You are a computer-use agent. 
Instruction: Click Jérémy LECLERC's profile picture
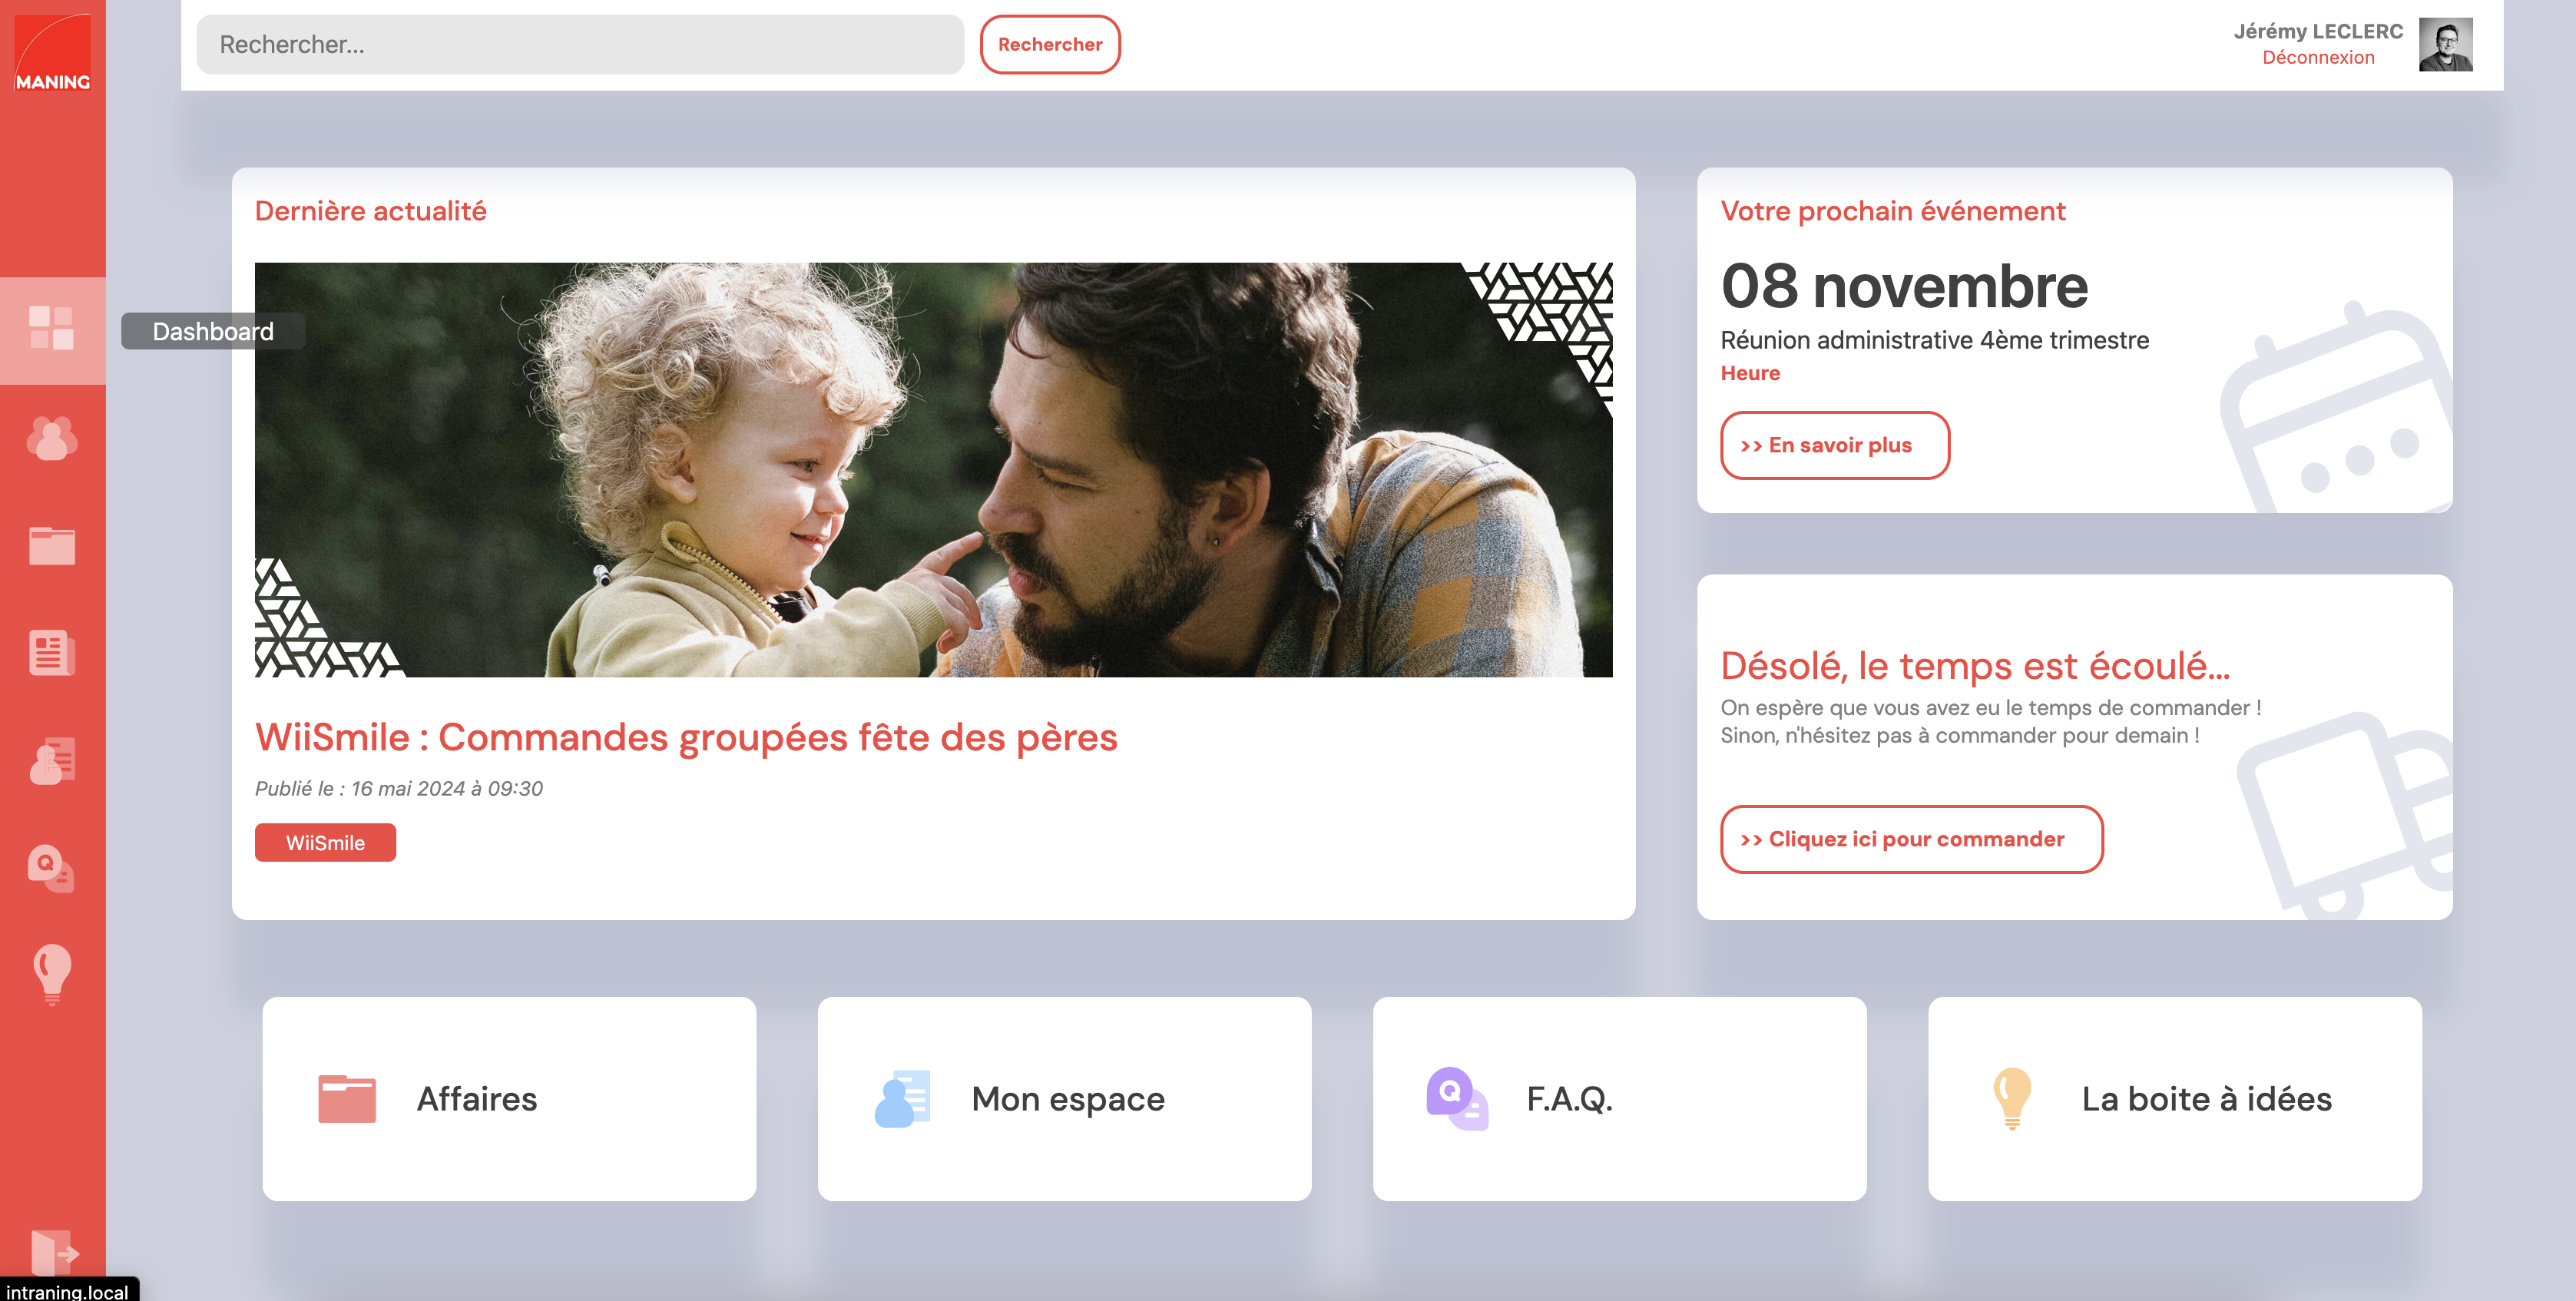click(x=2445, y=45)
